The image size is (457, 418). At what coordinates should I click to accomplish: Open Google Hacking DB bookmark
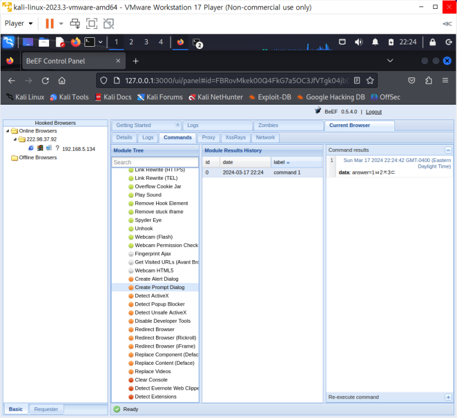tap(331, 97)
